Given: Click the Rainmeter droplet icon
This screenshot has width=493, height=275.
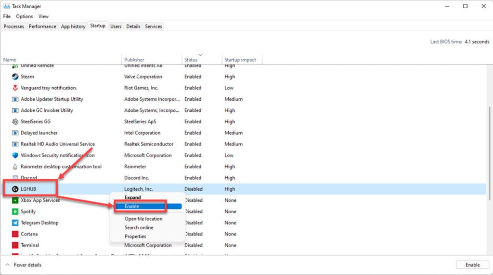Looking at the screenshot, I should click(15, 167).
